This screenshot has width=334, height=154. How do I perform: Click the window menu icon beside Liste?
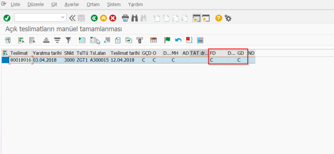point(4,4)
